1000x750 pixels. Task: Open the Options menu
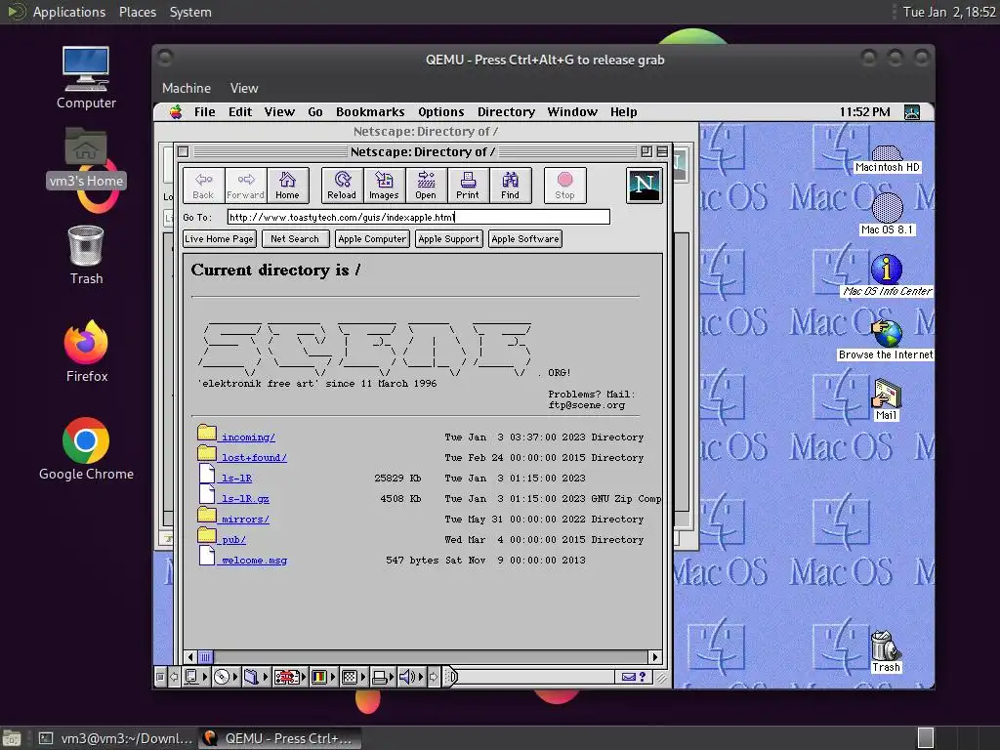click(441, 112)
